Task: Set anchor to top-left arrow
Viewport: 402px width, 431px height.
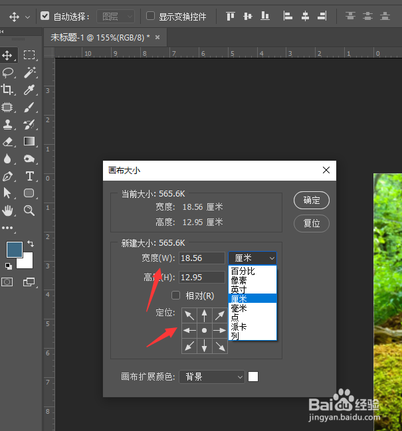Action: point(189,315)
